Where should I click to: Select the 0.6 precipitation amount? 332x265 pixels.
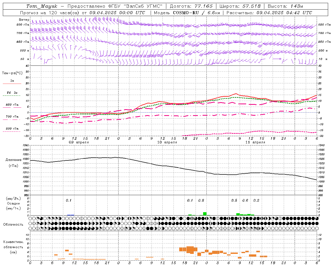[x=245, y=200]
